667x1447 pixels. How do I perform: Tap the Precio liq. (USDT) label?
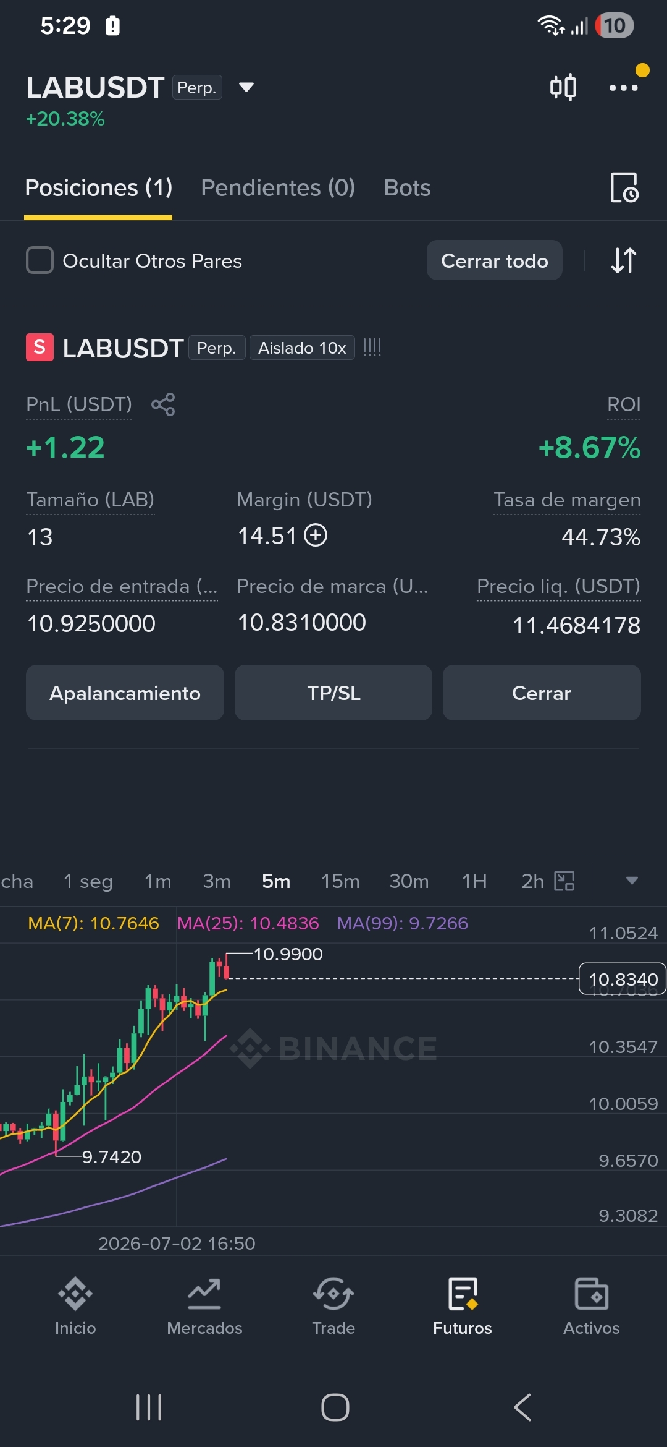pyautogui.click(x=558, y=586)
